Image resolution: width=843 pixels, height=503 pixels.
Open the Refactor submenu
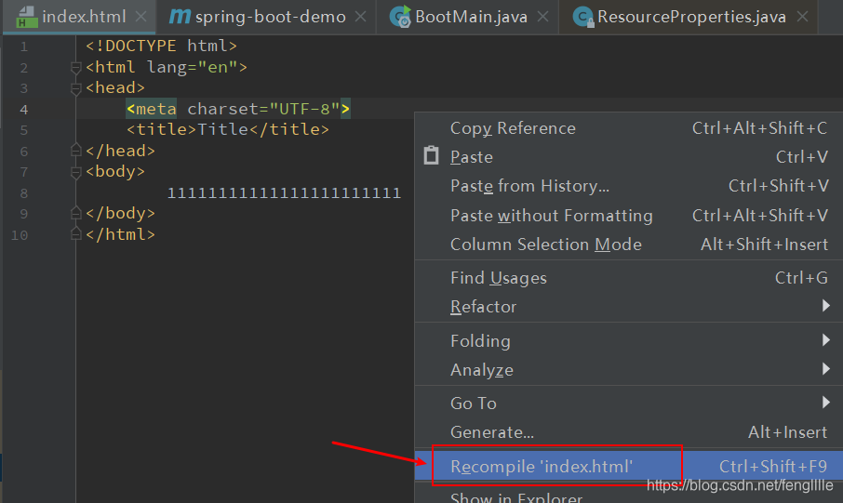click(628, 307)
